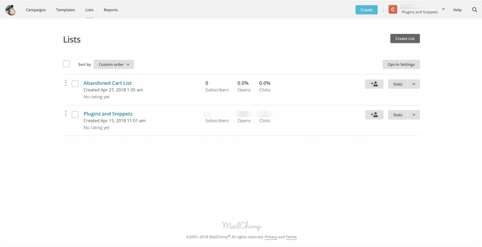Click the Lists page heading
This screenshot has height=247, width=482.
tap(72, 40)
